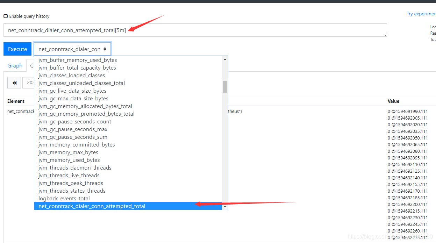Select jvm_buffer_total_capacity_bytes option
Image resolution: width=436 pixels, height=243 pixels.
(128, 67)
